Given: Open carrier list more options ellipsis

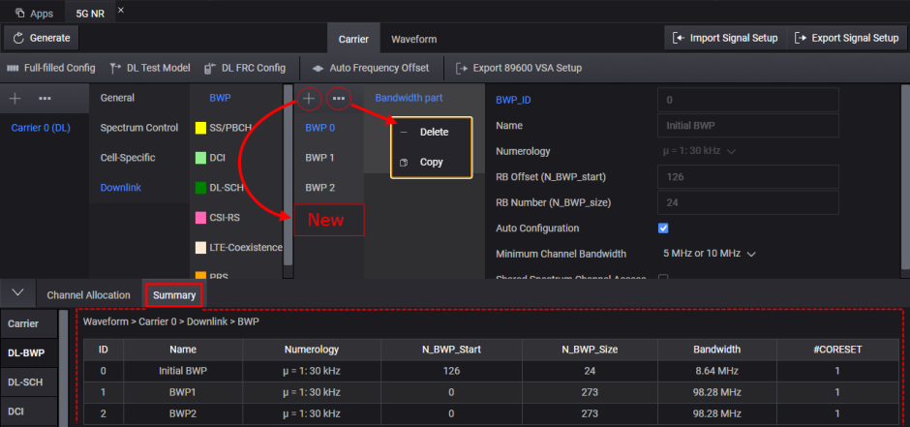Looking at the screenshot, I should click(x=45, y=99).
